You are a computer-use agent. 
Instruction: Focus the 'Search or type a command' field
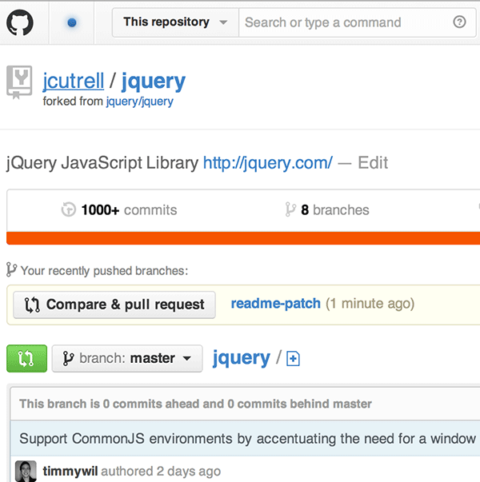tap(345, 22)
